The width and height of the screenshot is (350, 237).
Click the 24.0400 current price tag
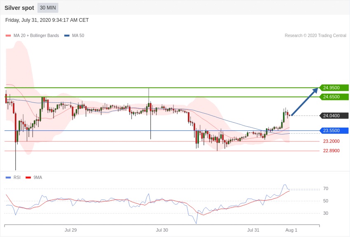point(334,116)
